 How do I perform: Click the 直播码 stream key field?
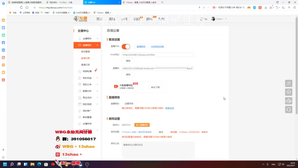158,68
